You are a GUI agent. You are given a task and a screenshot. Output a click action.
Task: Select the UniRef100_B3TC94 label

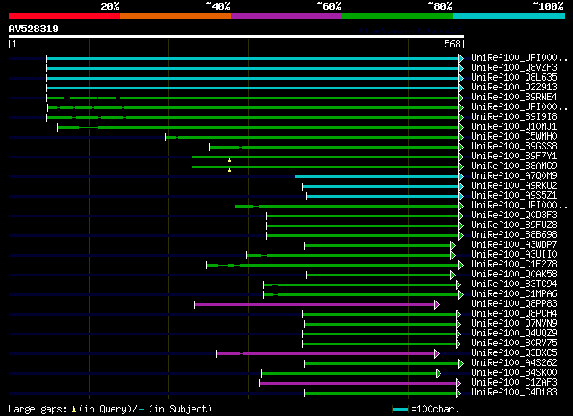coord(514,284)
